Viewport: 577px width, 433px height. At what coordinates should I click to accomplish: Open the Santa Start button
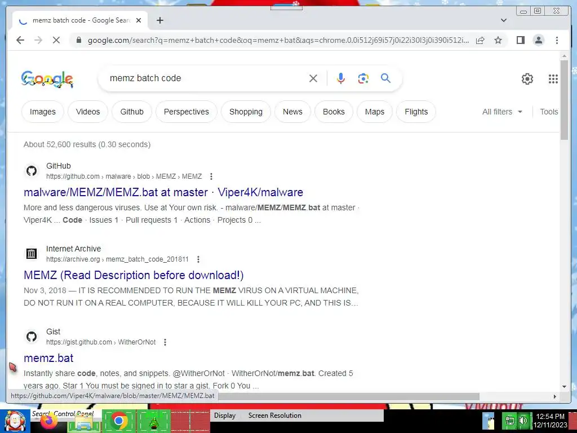coord(15,421)
